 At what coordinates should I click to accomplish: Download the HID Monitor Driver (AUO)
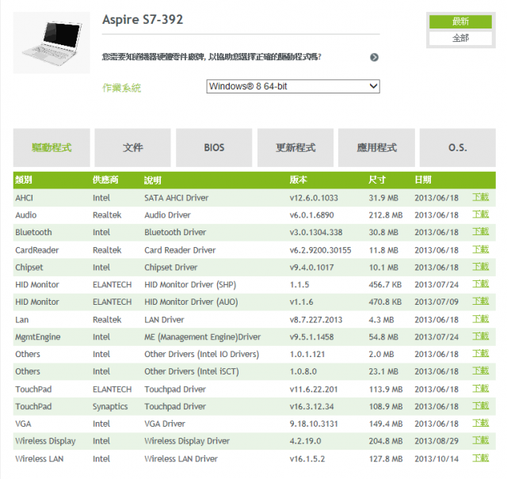click(x=481, y=301)
